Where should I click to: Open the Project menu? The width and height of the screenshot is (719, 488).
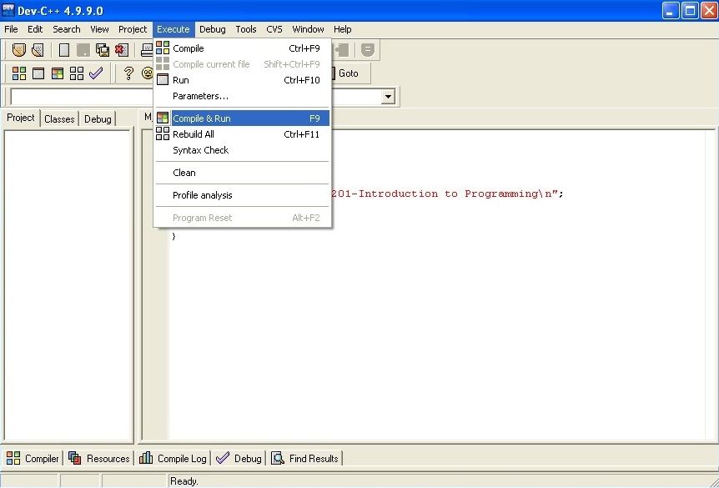click(133, 29)
